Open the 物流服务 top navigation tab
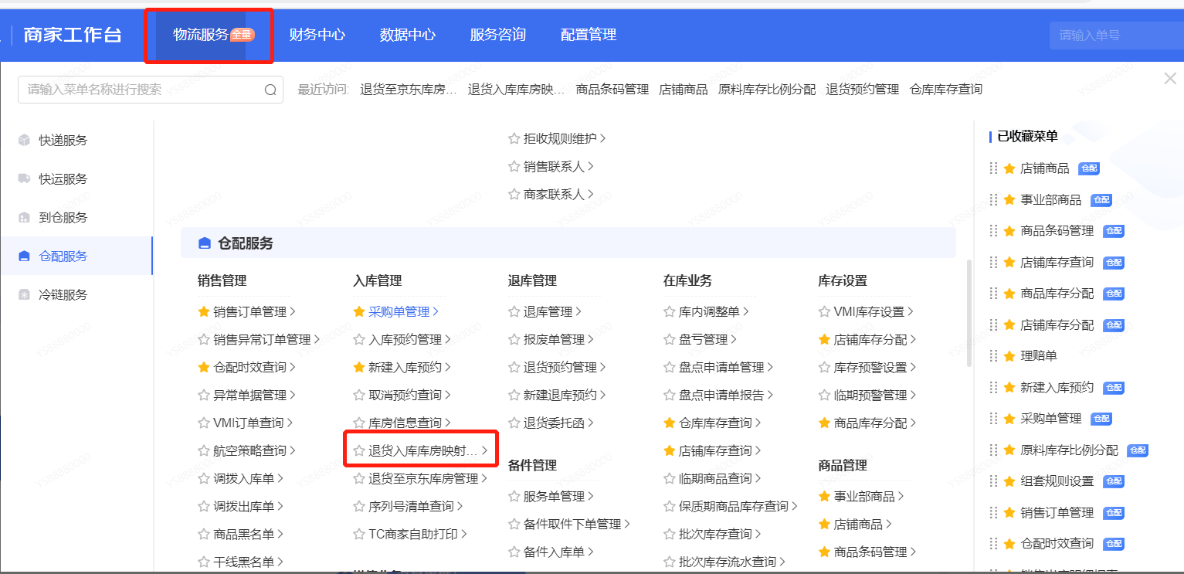The height and width of the screenshot is (574, 1184). point(201,35)
